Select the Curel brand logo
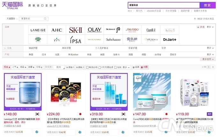The image size is (217, 137). (x=151, y=30)
